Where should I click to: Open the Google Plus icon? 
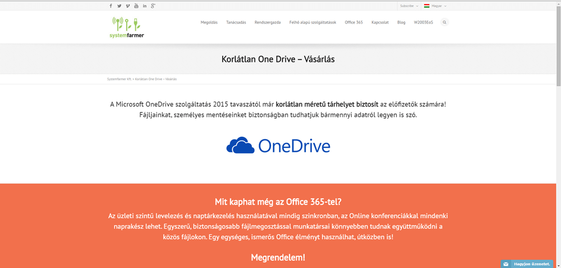coord(153,6)
